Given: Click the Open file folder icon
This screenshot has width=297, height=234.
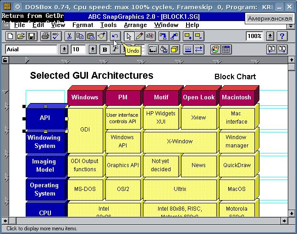Looking at the screenshot, I should pos(21,36).
